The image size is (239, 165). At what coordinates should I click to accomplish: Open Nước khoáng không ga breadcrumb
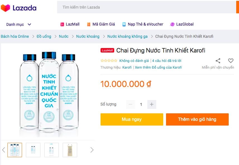coord(127,36)
